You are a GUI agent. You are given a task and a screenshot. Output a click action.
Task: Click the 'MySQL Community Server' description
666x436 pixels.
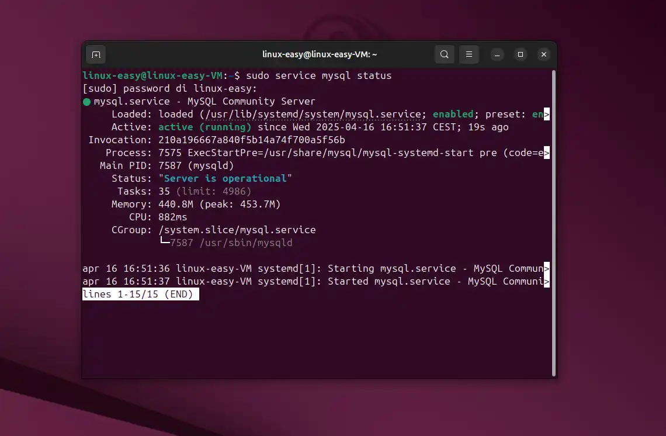point(251,101)
